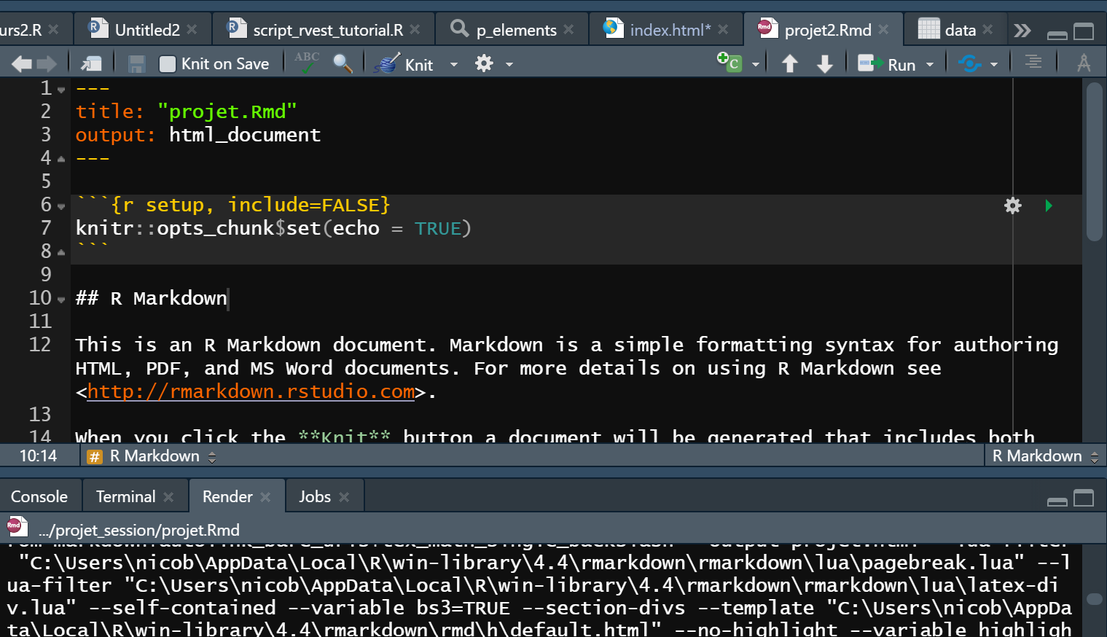Go to next section/chunk arrow
The image size is (1107, 637).
pyautogui.click(x=825, y=64)
